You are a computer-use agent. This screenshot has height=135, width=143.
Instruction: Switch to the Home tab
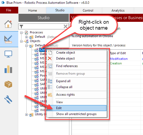pos(33,11)
